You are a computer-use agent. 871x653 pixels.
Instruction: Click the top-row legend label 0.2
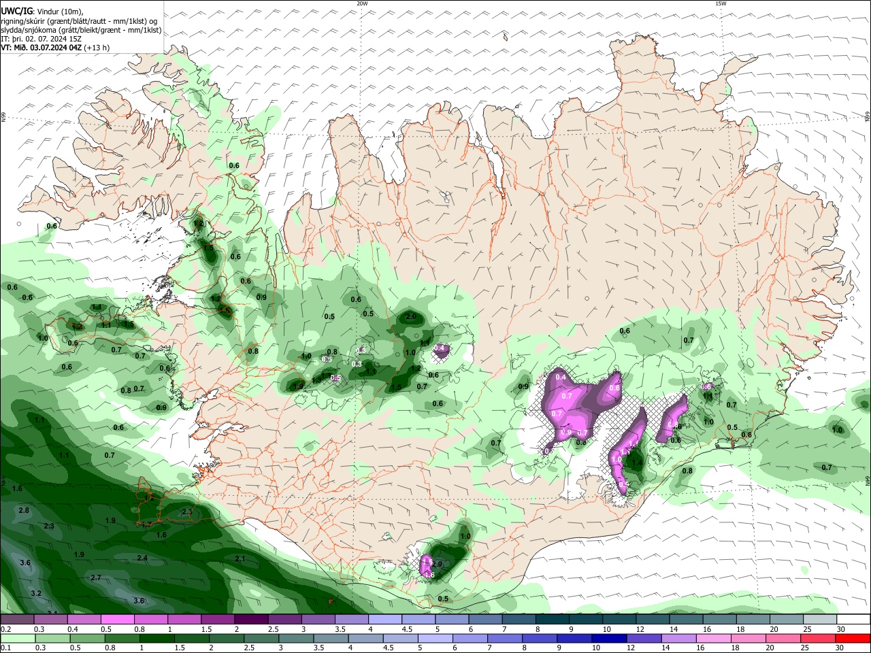tap(5, 629)
